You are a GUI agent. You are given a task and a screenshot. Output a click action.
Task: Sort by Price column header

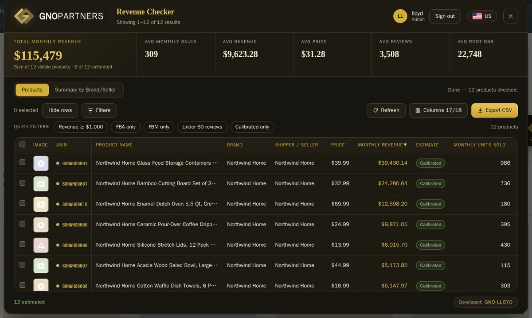point(338,145)
